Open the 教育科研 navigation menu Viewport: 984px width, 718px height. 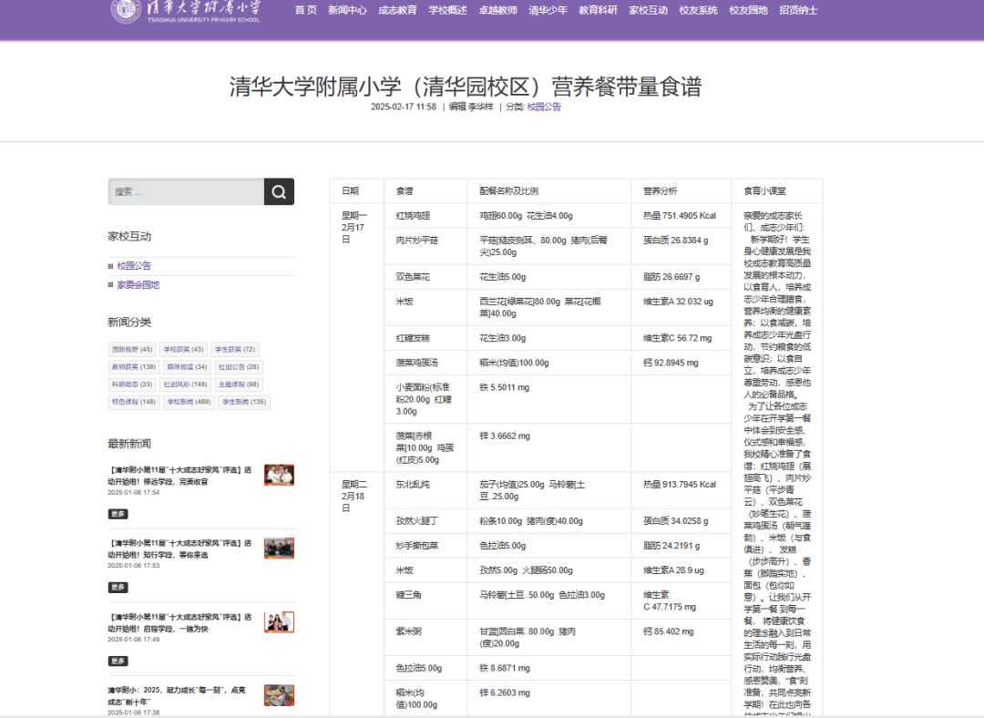[598, 10]
